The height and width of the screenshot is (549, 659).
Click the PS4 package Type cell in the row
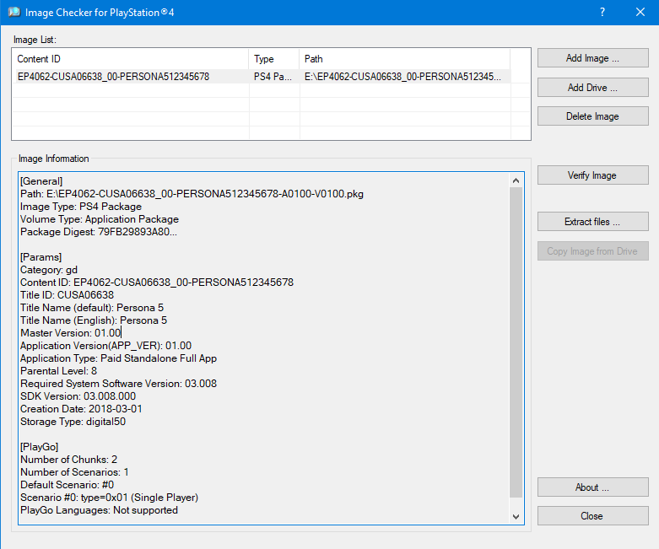pyautogui.click(x=273, y=77)
